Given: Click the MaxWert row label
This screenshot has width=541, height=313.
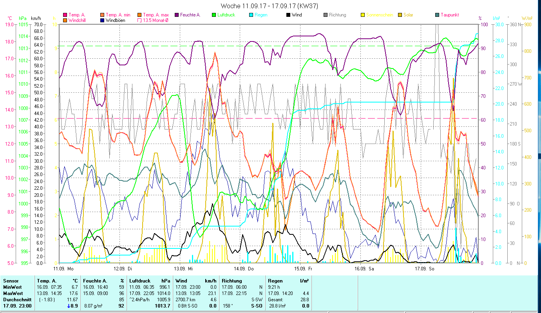Looking at the screenshot, I should 13,293.
